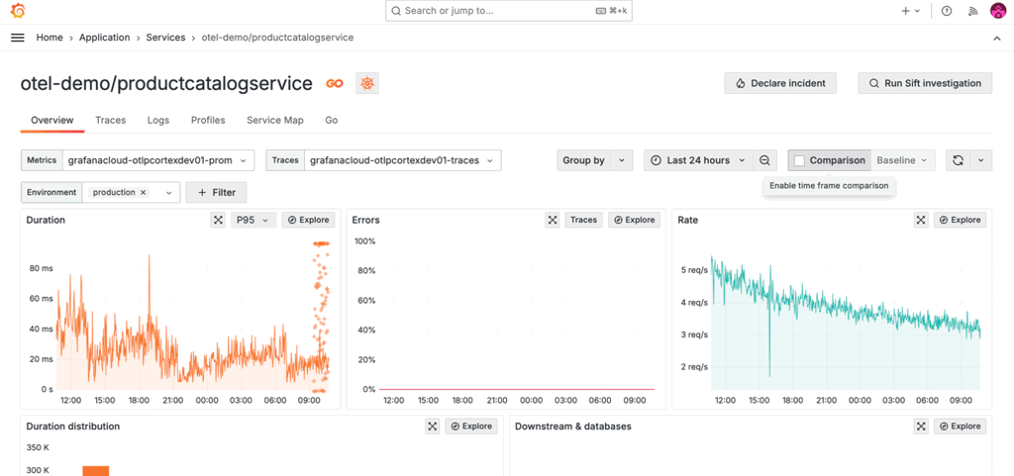Open the add-new dropdown chevron in top bar
Viewport: 1014px width, 476px height.
tap(917, 11)
